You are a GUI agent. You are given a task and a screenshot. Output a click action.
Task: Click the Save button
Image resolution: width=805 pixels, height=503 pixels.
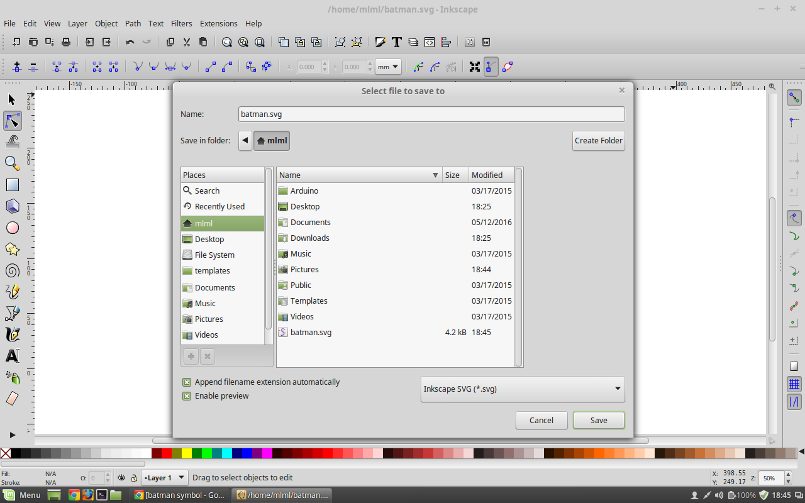pos(599,420)
